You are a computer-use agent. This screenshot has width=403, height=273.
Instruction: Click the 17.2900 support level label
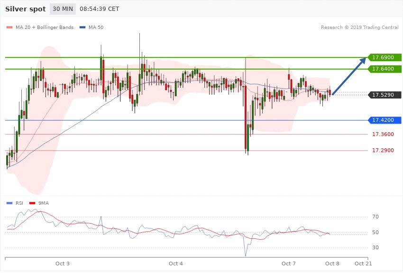tap(383, 151)
